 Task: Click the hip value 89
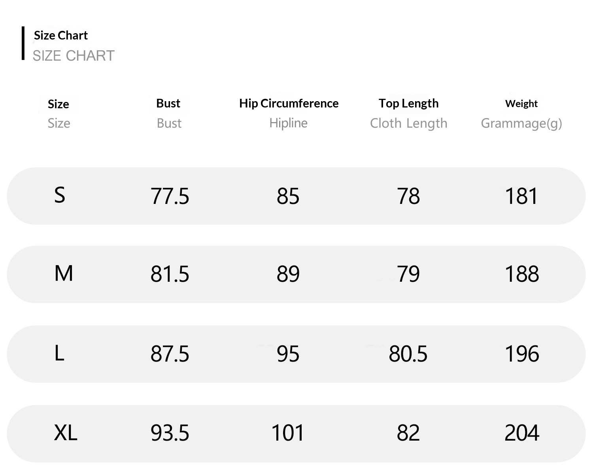[x=288, y=274]
